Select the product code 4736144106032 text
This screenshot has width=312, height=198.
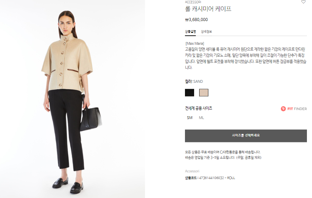tap(211, 178)
